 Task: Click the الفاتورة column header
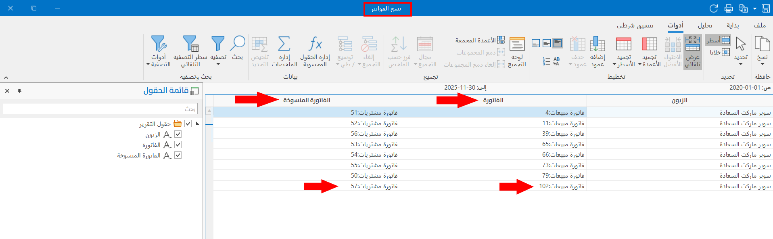[493, 100]
